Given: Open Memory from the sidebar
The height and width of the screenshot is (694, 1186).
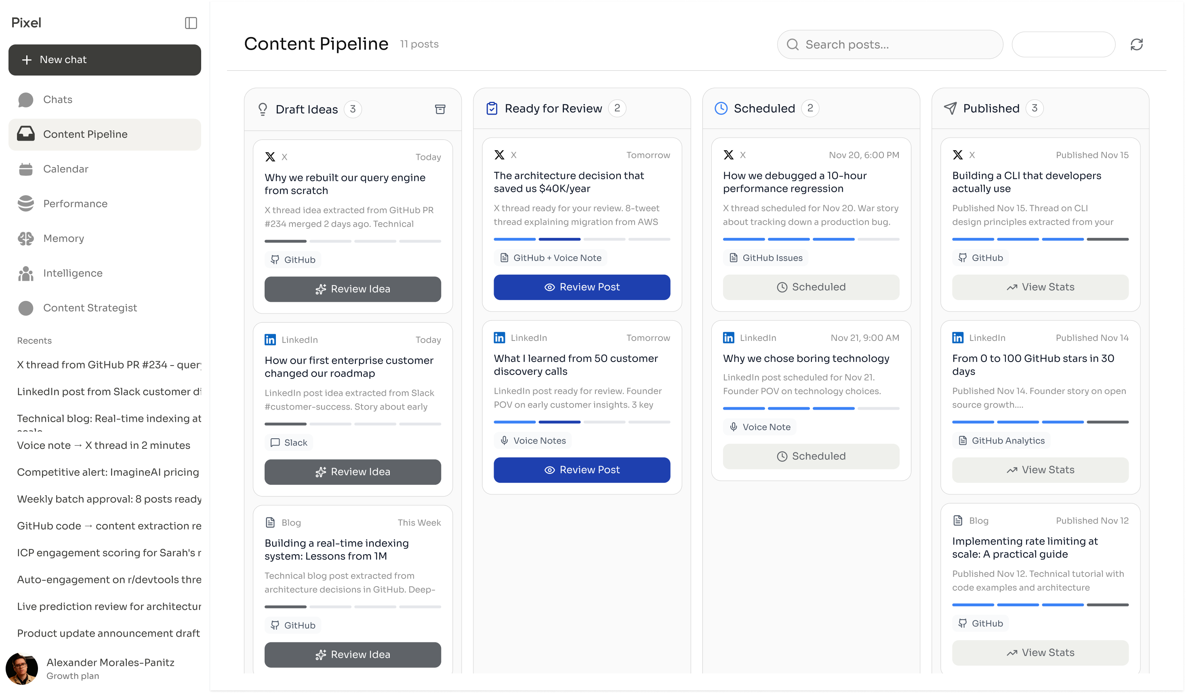Looking at the screenshot, I should point(63,239).
